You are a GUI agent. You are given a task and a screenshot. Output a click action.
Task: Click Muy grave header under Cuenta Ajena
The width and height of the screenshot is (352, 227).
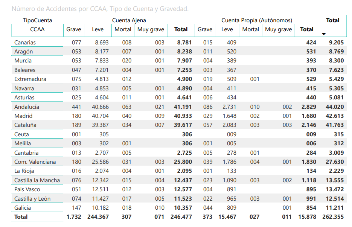[151, 29]
